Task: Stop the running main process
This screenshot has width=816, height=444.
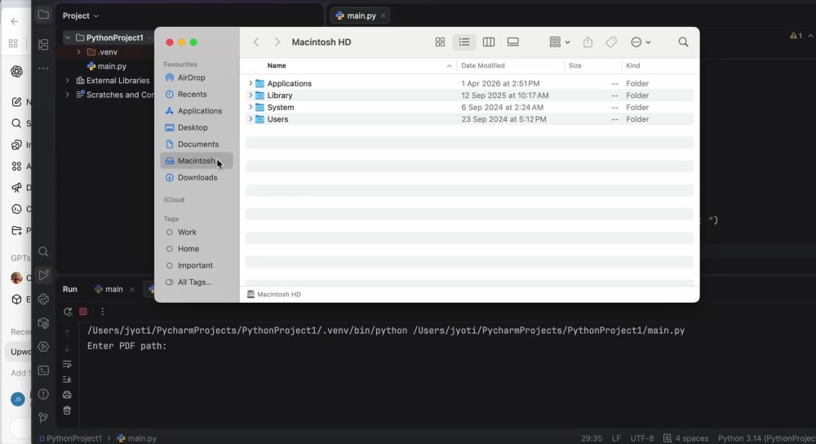Action: tap(82, 312)
